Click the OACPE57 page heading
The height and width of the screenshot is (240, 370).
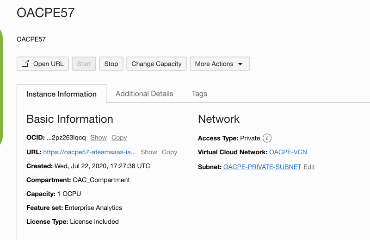coord(46,13)
